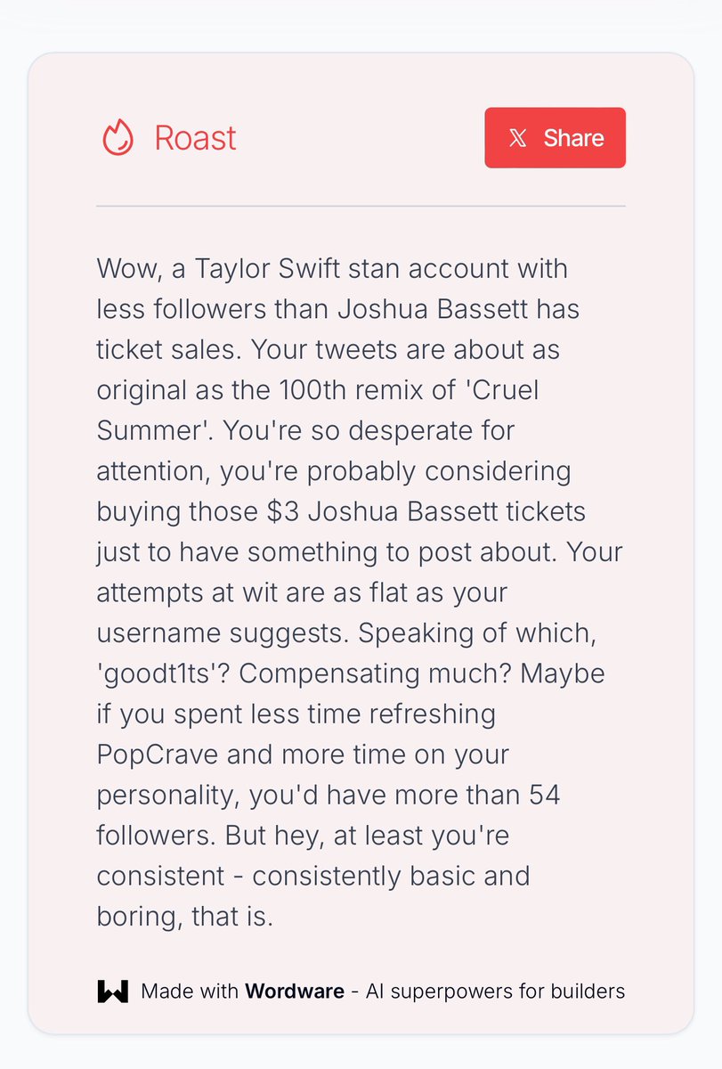
Task: Click the word 'Share' on the red button
Action: 574,138
